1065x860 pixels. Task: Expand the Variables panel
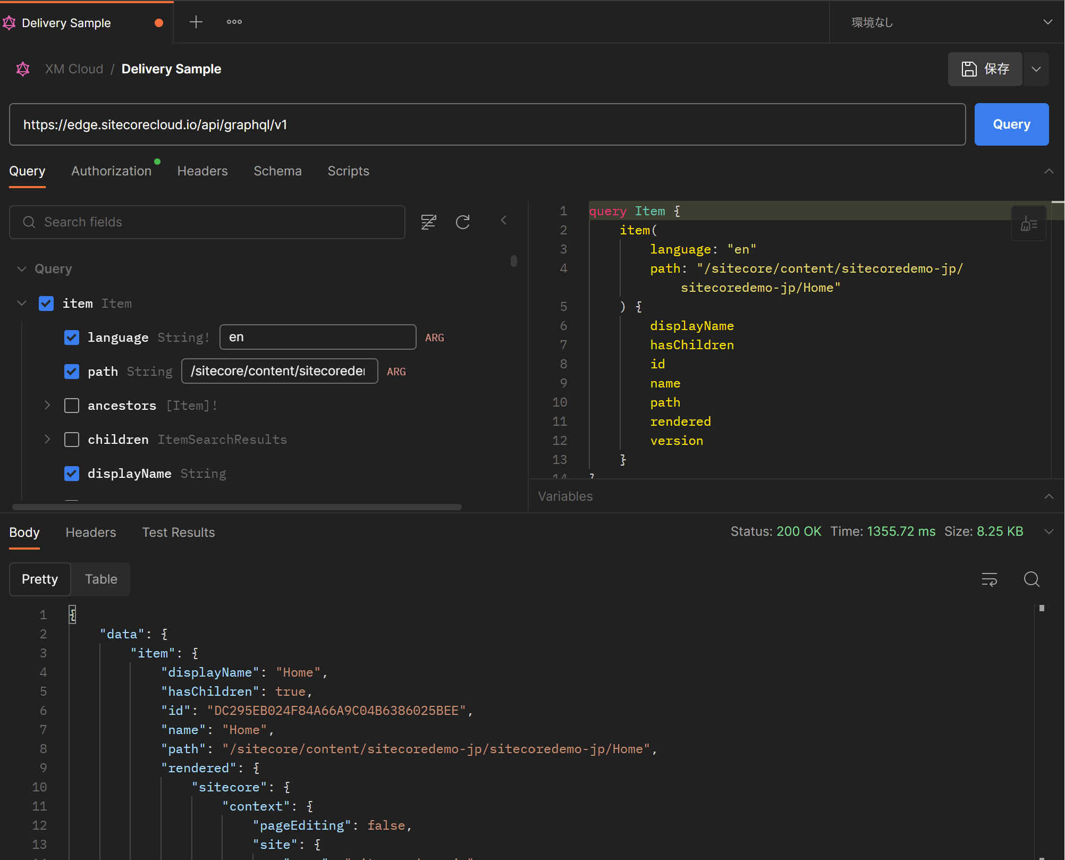coord(1049,496)
